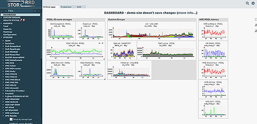Viewport: 257px width, 124px height.
Task: Open Capacity in the sidebar
Action: pyautogui.click(x=7, y=29)
